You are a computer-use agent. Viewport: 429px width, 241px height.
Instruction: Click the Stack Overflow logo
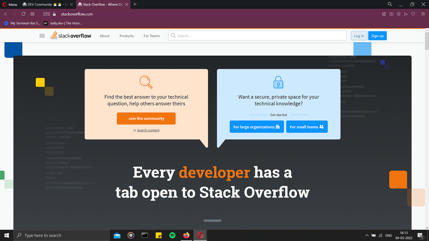(71, 35)
